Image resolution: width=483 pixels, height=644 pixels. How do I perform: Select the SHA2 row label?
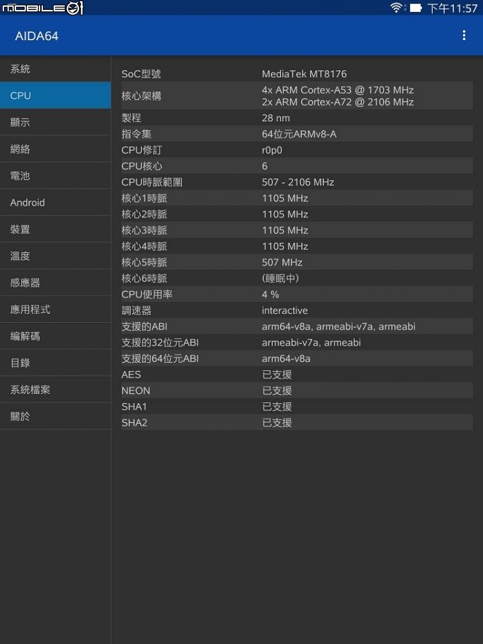click(134, 422)
